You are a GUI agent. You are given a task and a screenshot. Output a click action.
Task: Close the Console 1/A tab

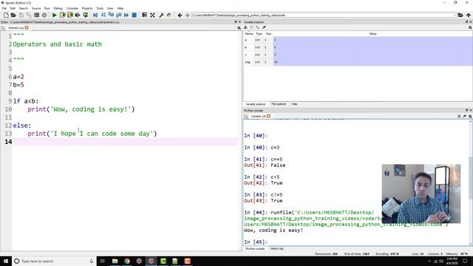click(x=268, y=116)
